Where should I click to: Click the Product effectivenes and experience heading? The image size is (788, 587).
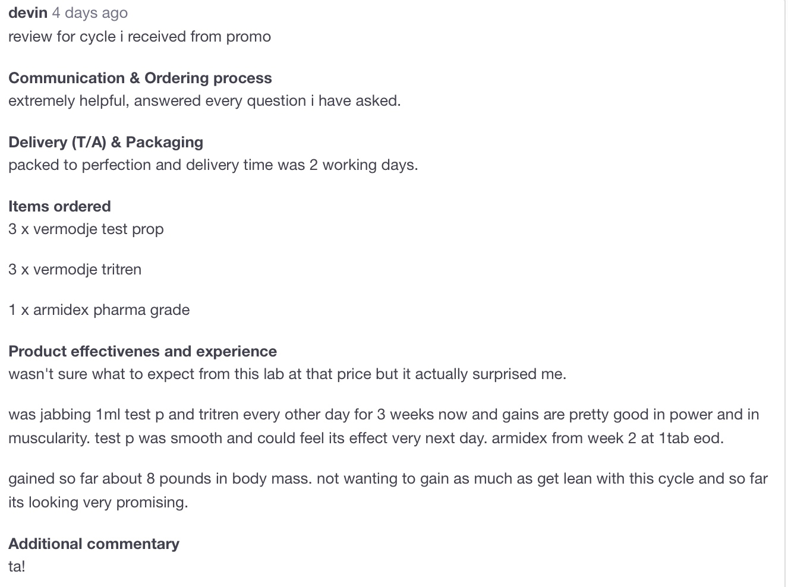[143, 351]
